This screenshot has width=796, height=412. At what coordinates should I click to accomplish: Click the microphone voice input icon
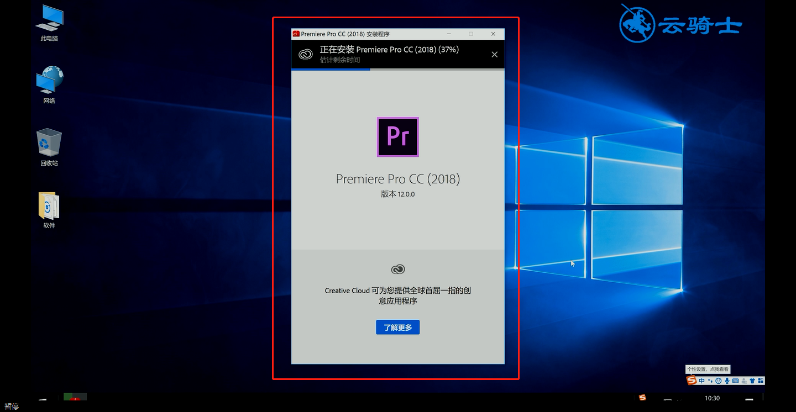click(x=727, y=381)
